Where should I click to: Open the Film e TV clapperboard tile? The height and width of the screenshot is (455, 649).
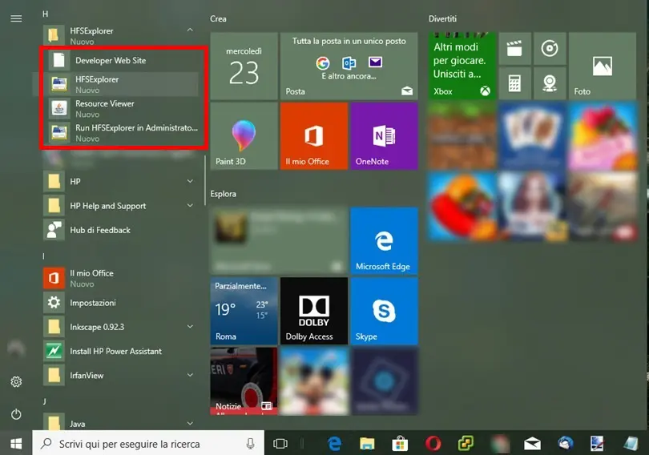(x=514, y=48)
